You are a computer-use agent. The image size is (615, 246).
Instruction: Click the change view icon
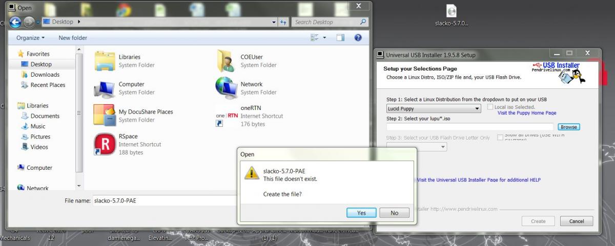[315, 38]
